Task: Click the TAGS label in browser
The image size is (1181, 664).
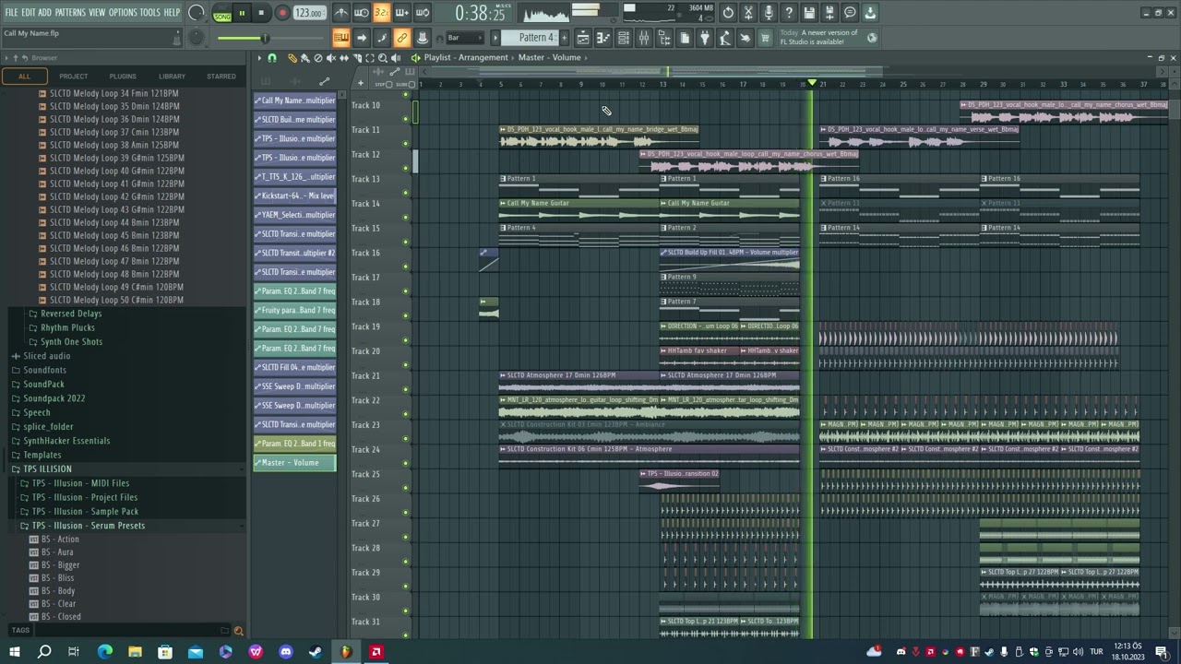Action: pos(20,631)
